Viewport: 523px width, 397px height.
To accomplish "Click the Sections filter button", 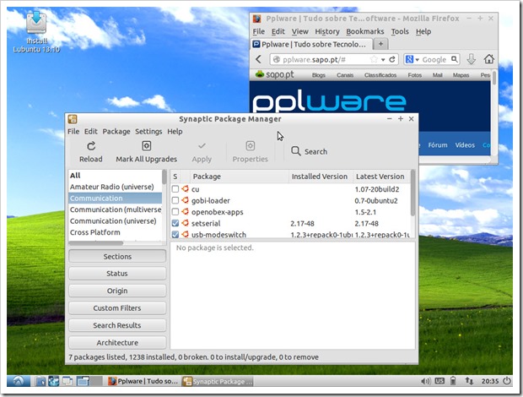I will (117, 257).
